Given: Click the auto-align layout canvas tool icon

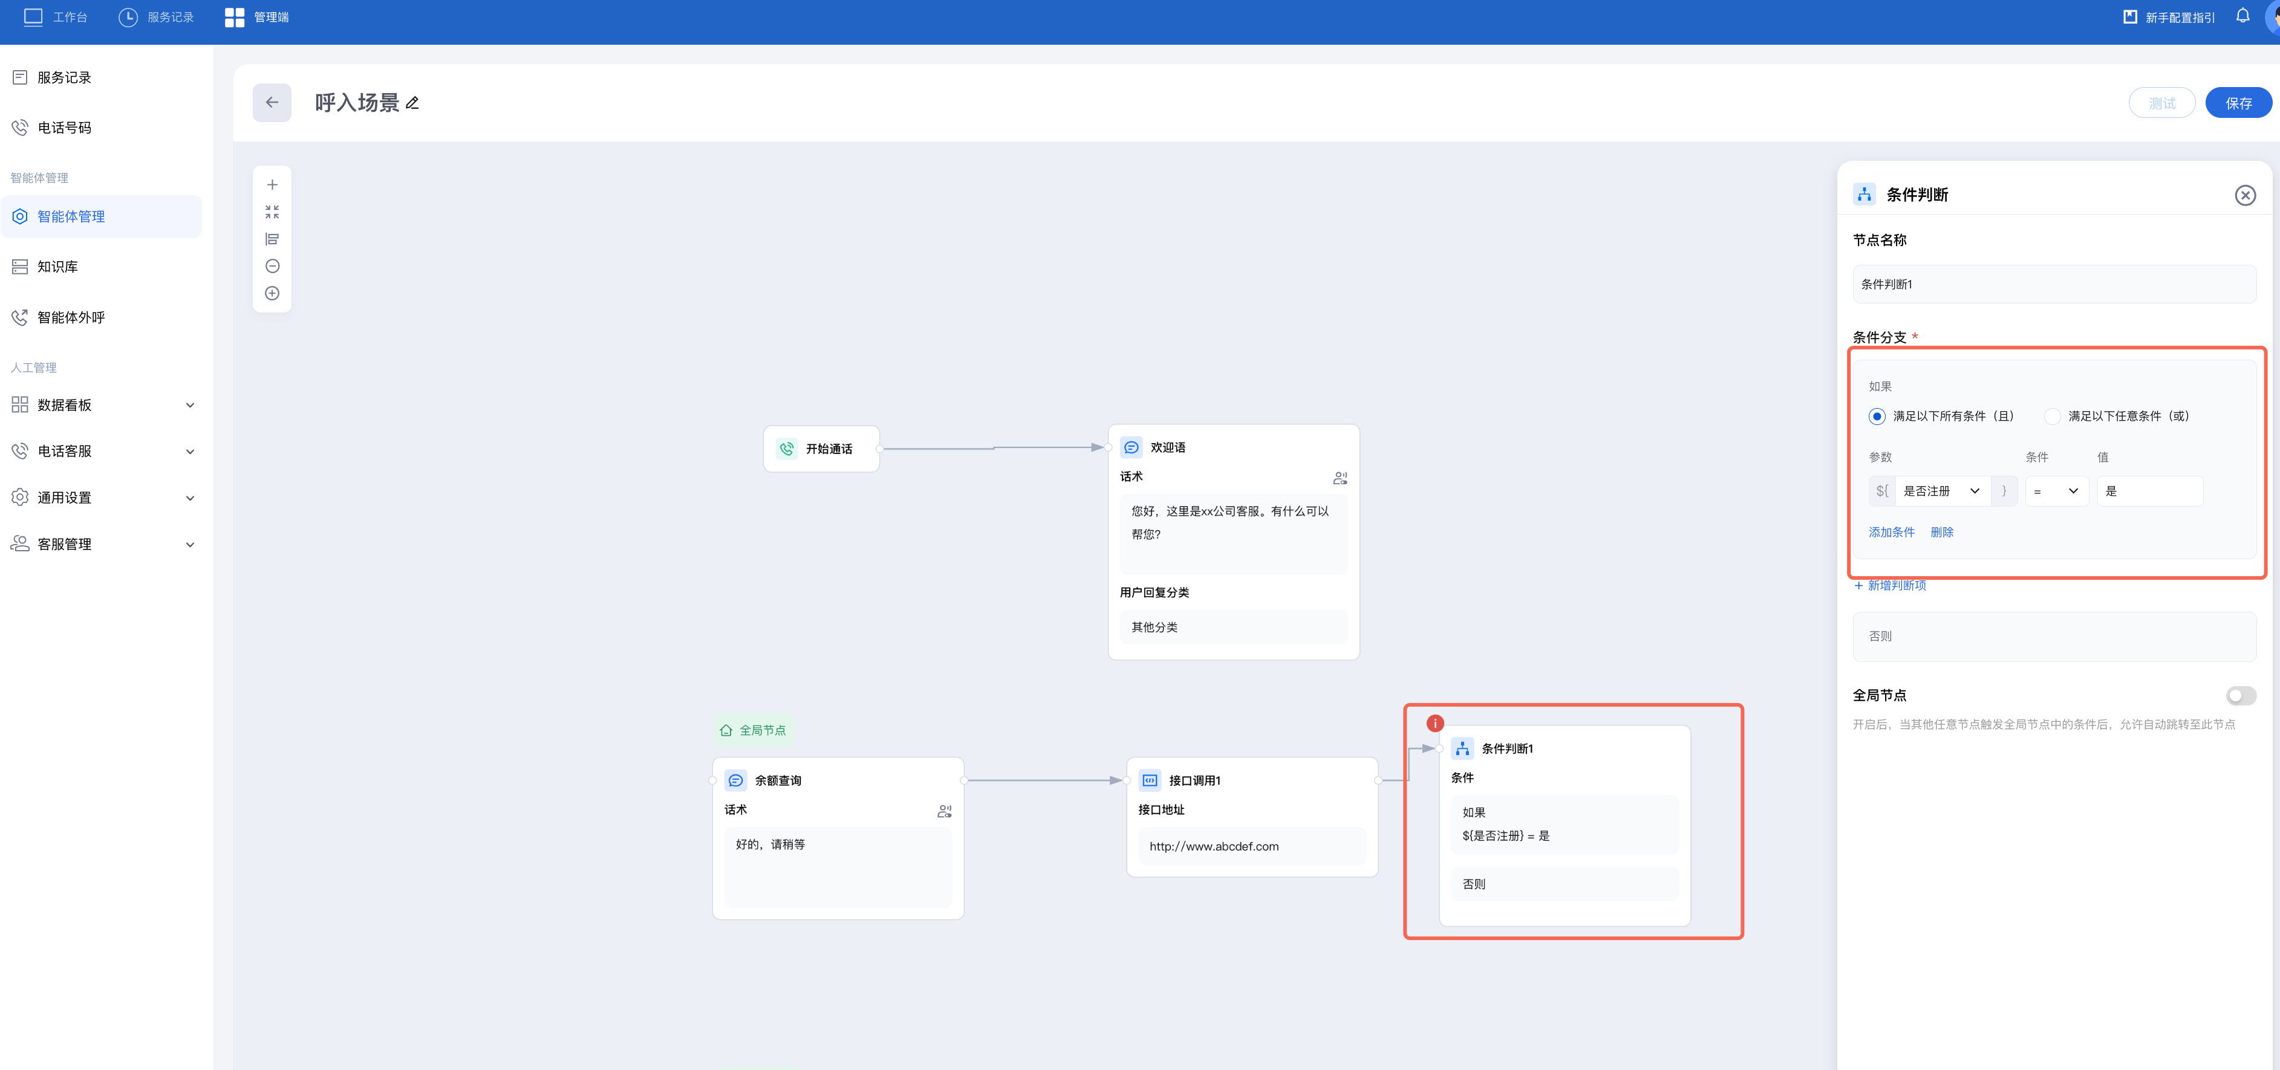Looking at the screenshot, I should coord(272,239).
